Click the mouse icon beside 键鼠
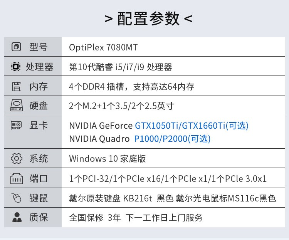This screenshot has width=289, height=240. pyautogui.click(x=16, y=198)
